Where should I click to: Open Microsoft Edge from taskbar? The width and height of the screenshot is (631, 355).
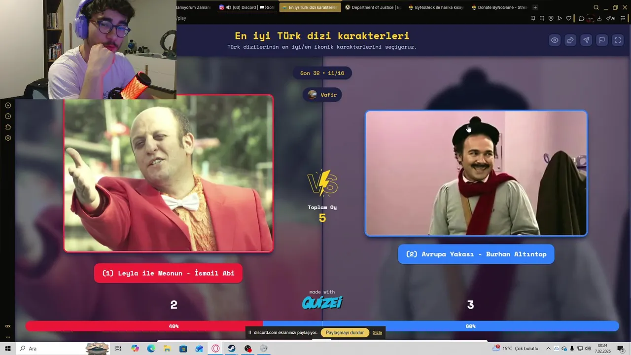[151, 349]
